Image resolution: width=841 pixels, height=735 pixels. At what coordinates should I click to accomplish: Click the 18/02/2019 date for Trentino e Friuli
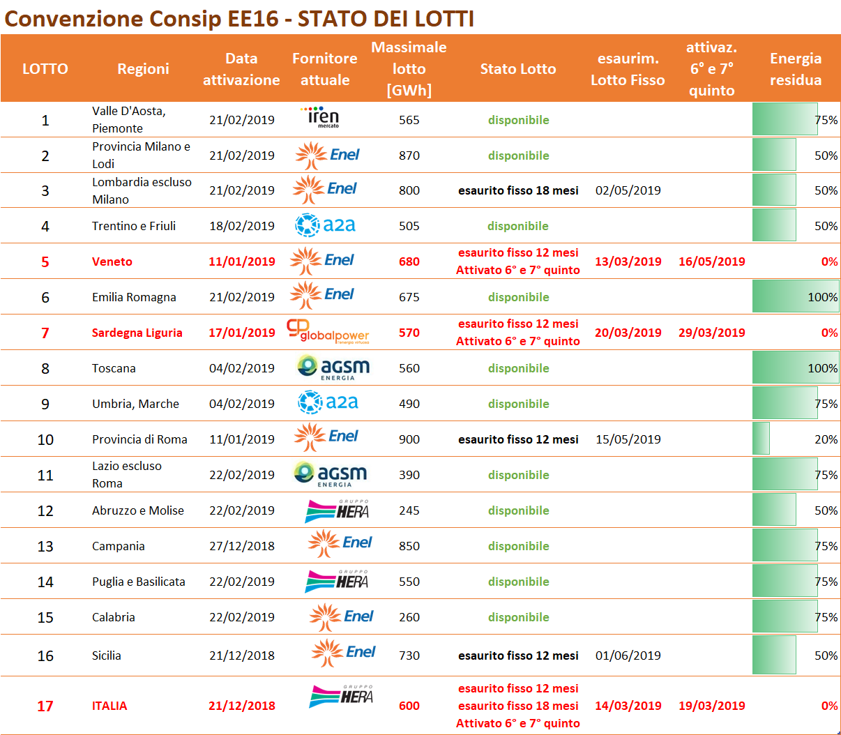(x=242, y=226)
